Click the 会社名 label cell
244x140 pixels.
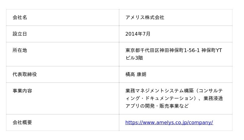pyautogui.click(x=20, y=18)
